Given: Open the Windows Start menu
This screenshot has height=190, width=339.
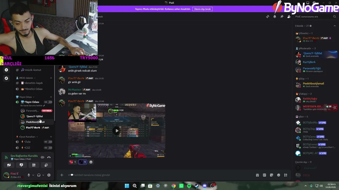Looking at the screenshot, I should click(x=127, y=186).
